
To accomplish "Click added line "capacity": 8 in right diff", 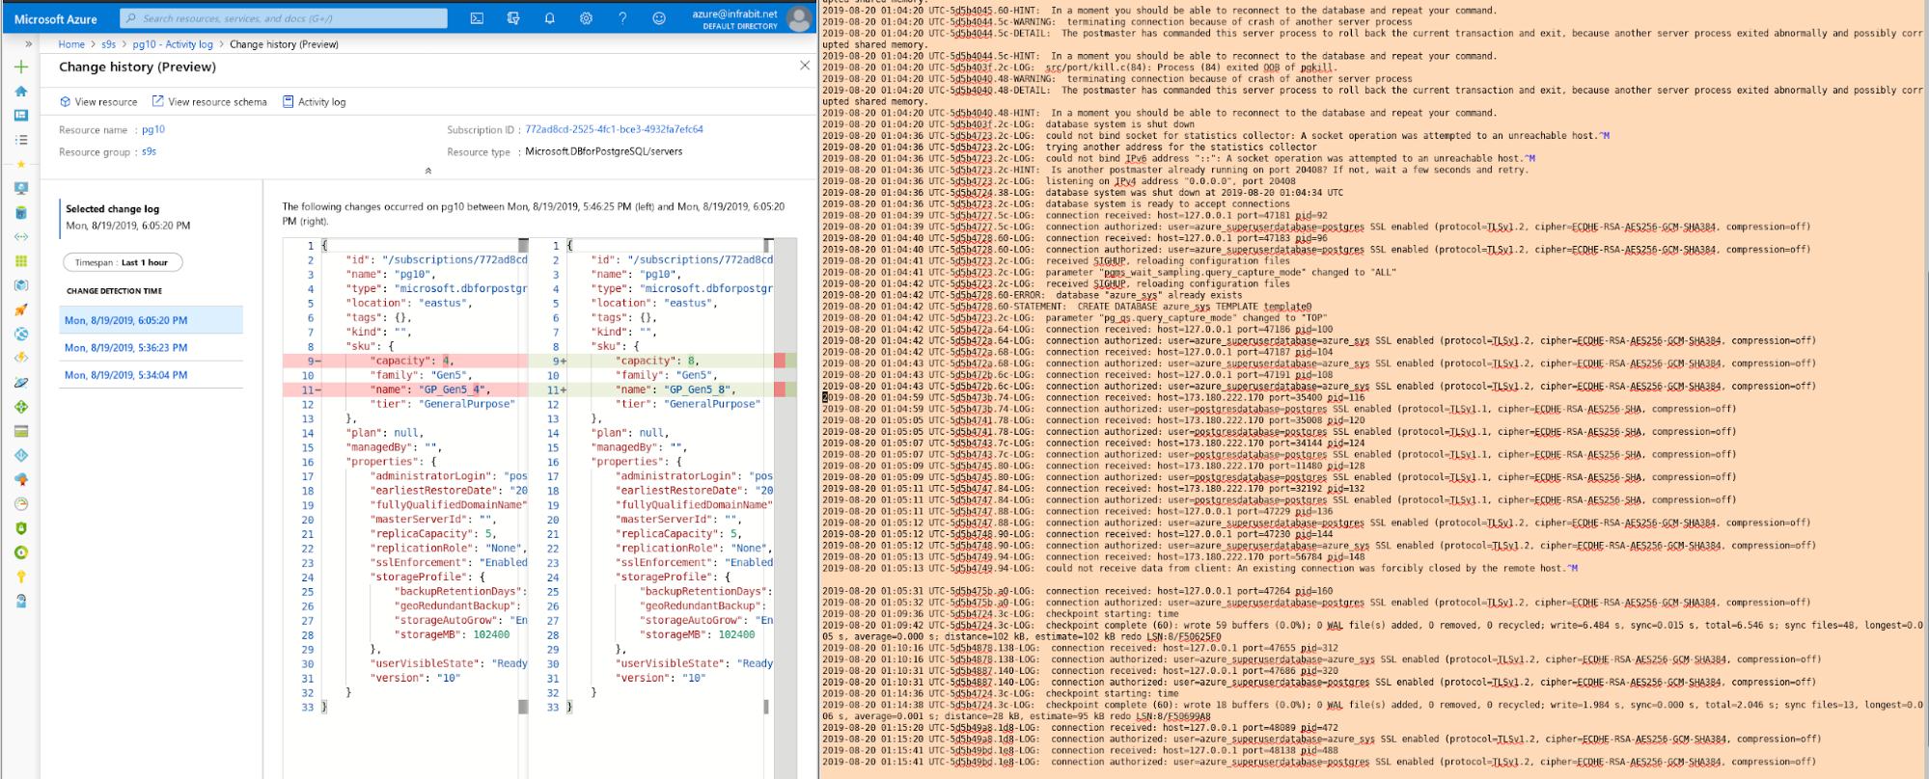I will click(650, 361).
